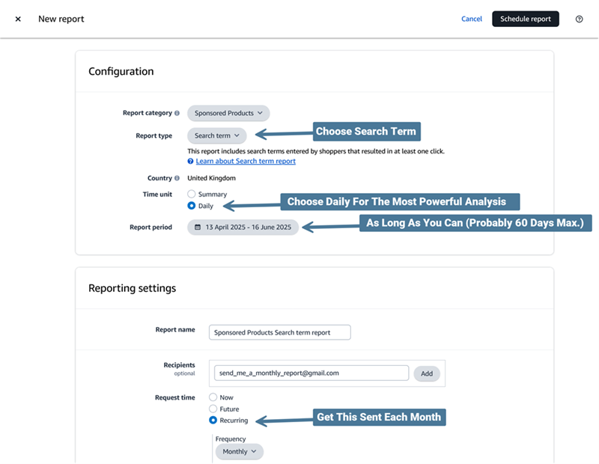Click the question mark icon before the Learn about link
The height and width of the screenshot is (464, 599).
pyautogui.click(x=190, y=161)
